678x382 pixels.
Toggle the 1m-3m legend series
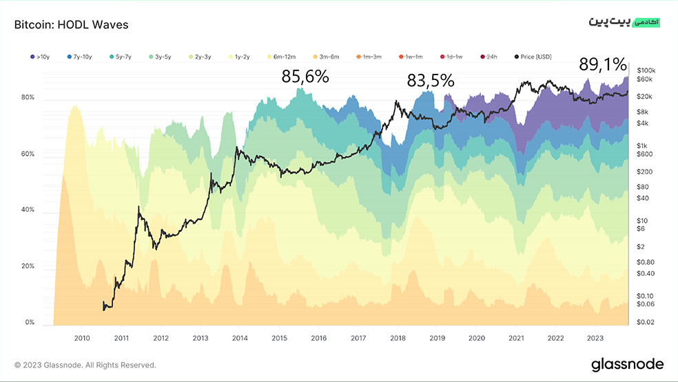coord(369,57)
